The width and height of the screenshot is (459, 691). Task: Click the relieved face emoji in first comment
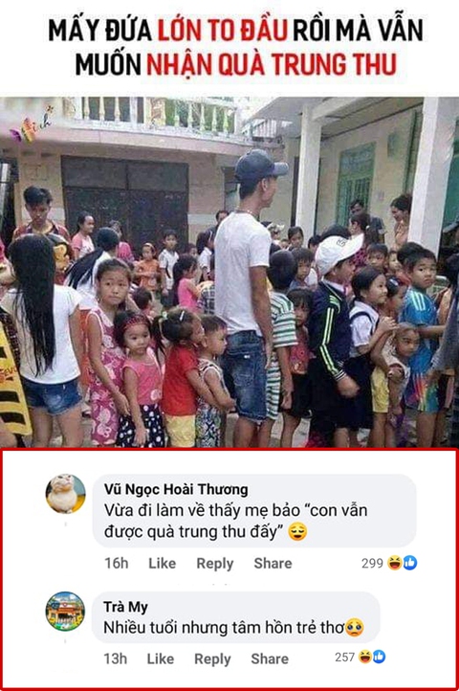[297, 532]
